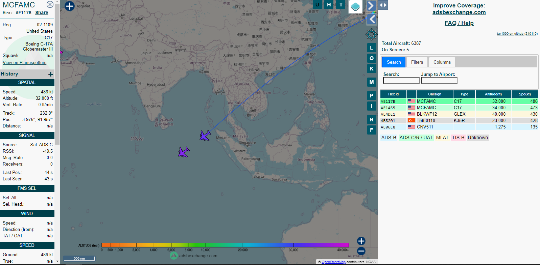The height and width of the screenshot is (265, 540).
Task: Open map settings via the gear icon
Action: point(372,34)
